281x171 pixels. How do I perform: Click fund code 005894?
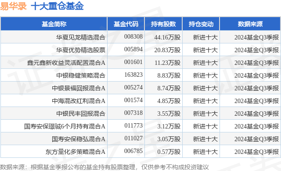coord(133,49)
